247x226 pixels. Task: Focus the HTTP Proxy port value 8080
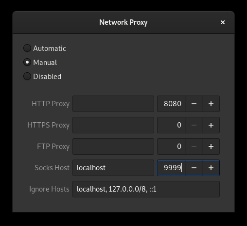tap(172, 104)
